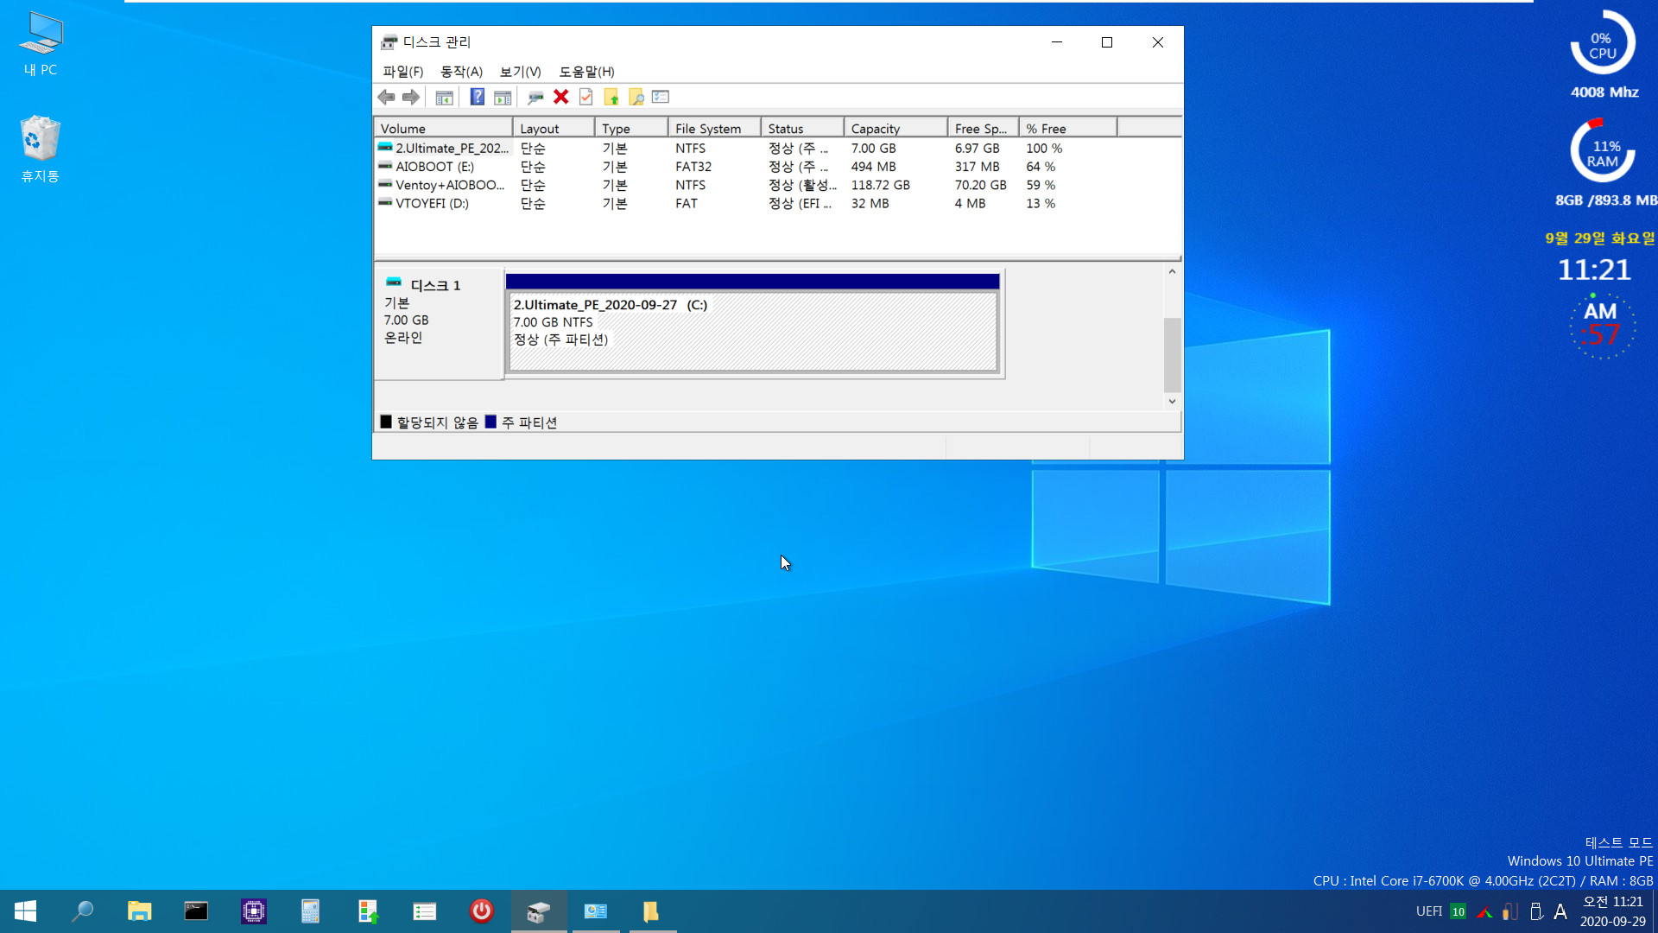This screenshot has height=933, width=1658.
Task: Open the 도움말(H) menu
Action: pos(586,72)
